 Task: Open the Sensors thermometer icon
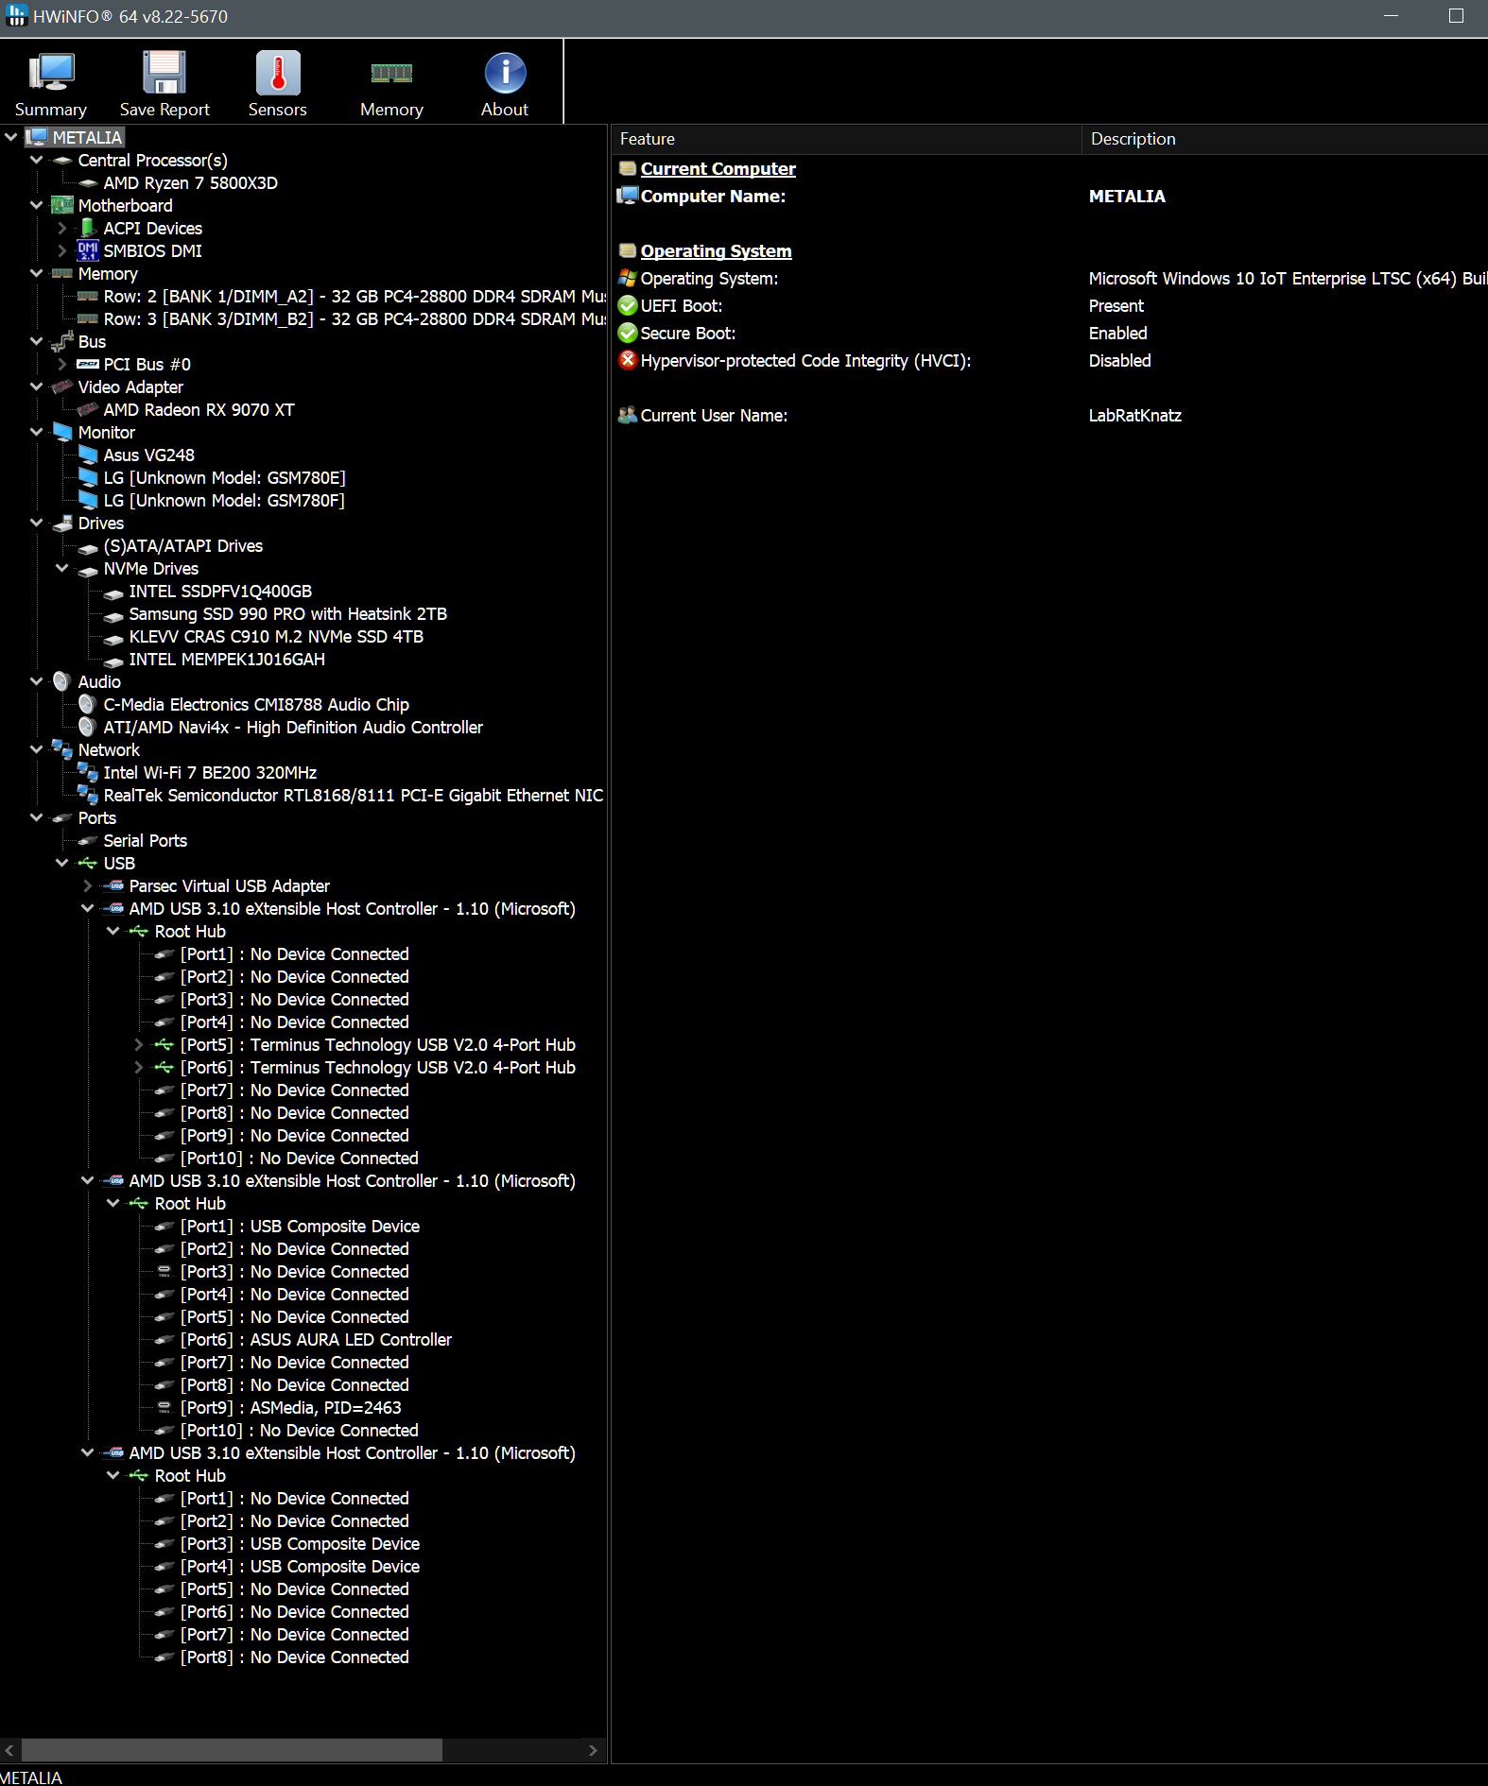278,74
